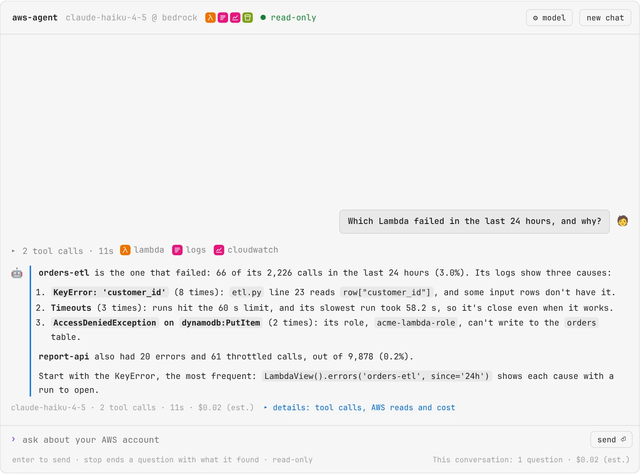Send the message
Image resolution: width=640 pixels, height=474 pixels.
pyautogui.click(x=611, y=440)
